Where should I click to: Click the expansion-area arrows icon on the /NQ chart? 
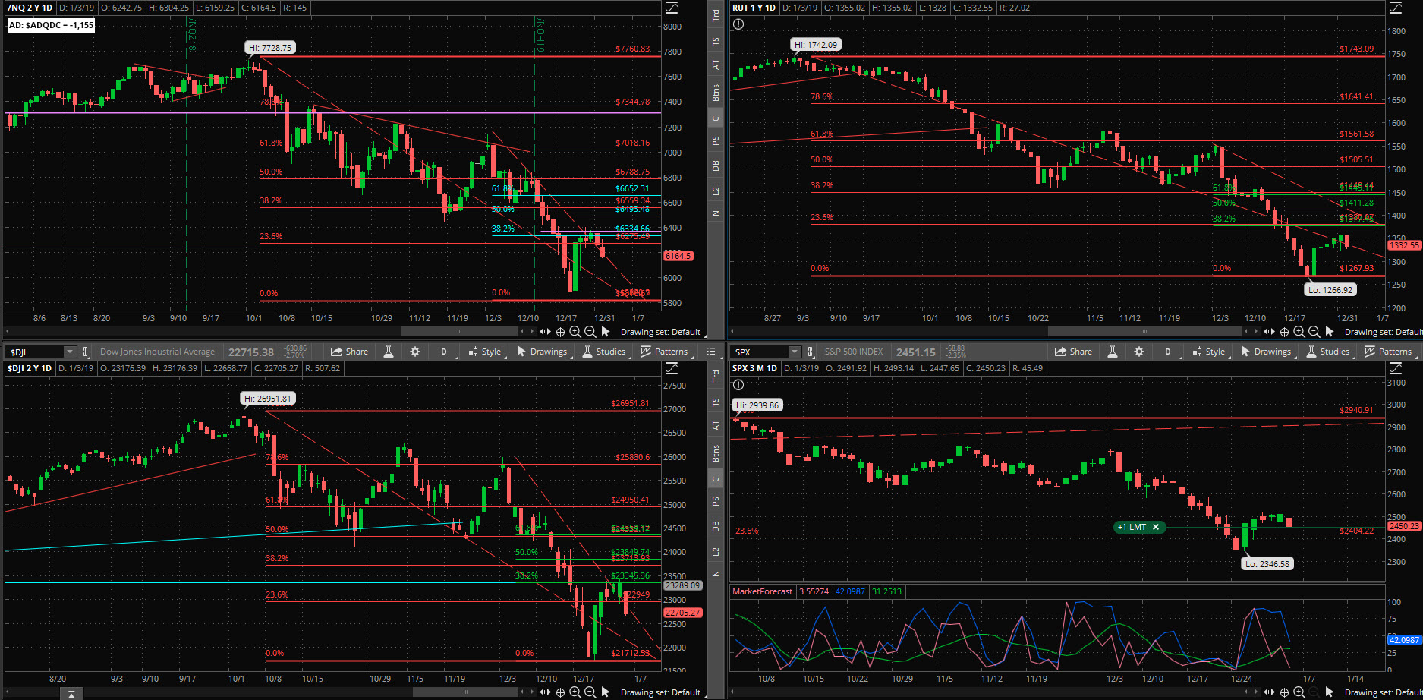545,332
